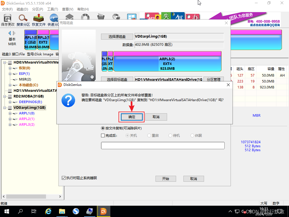The height and width of the screenshot is (217, 289).
Task: Click the 分区管理 button
Action: coord(214,79)
